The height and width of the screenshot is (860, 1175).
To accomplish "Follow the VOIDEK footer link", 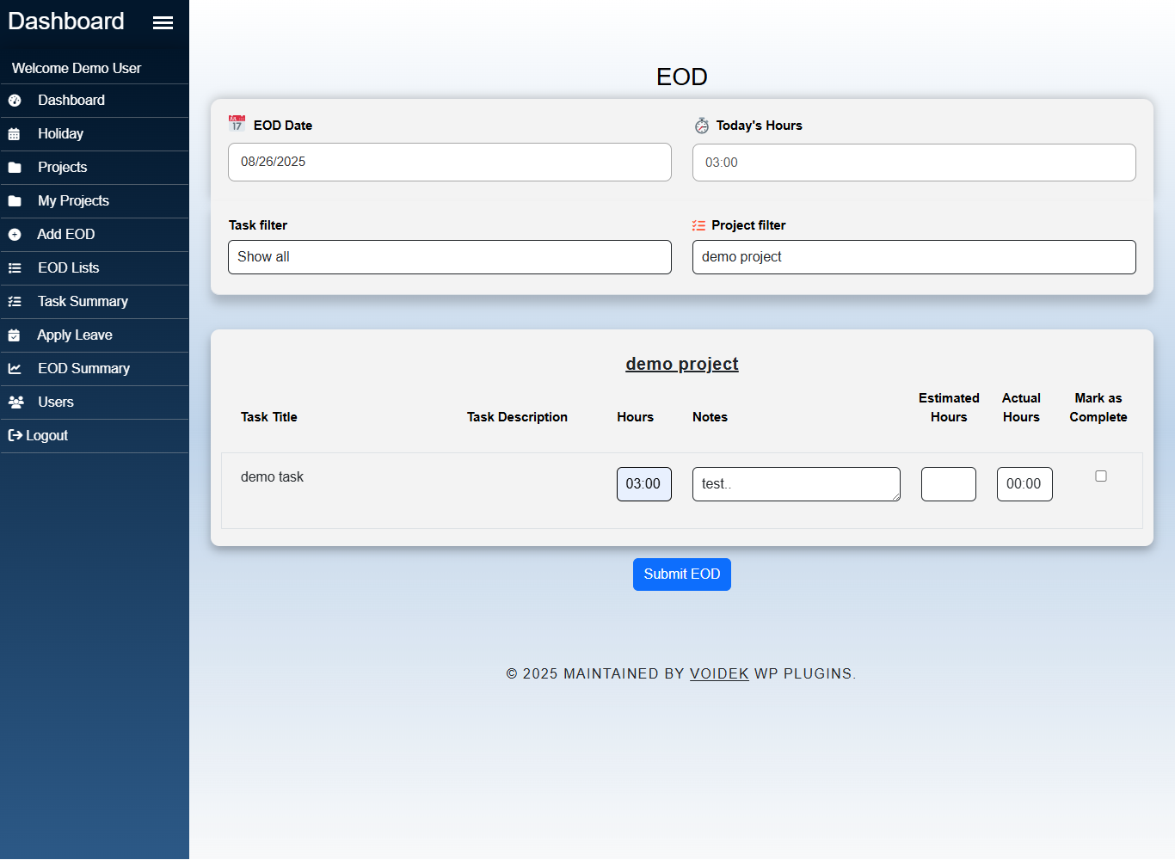I will [719, 674].
